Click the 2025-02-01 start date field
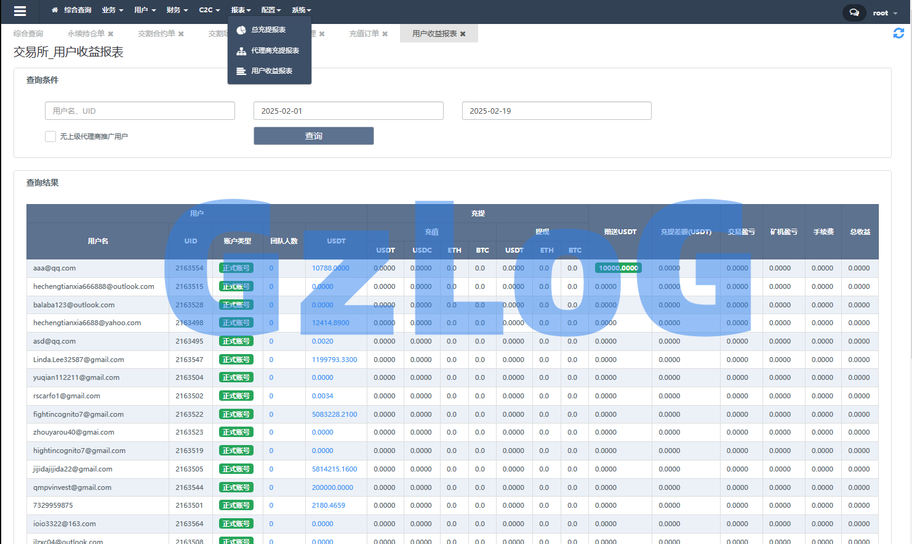This screenshot has width=912, height=544. (348, 111)
